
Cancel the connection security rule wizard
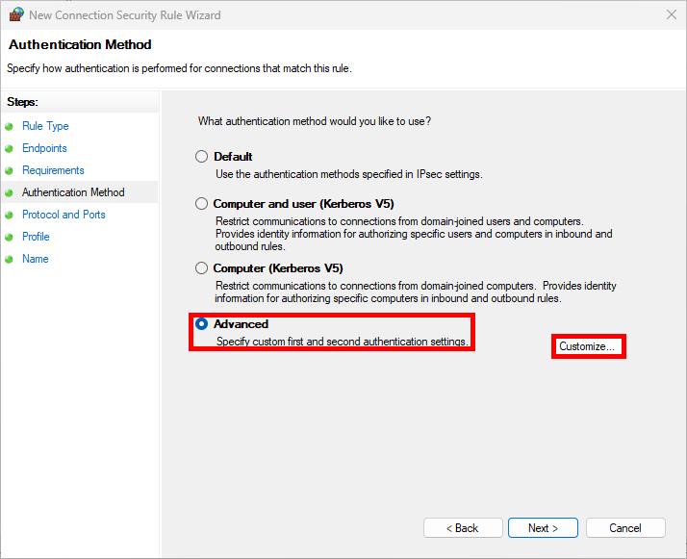tap(625, 528)
